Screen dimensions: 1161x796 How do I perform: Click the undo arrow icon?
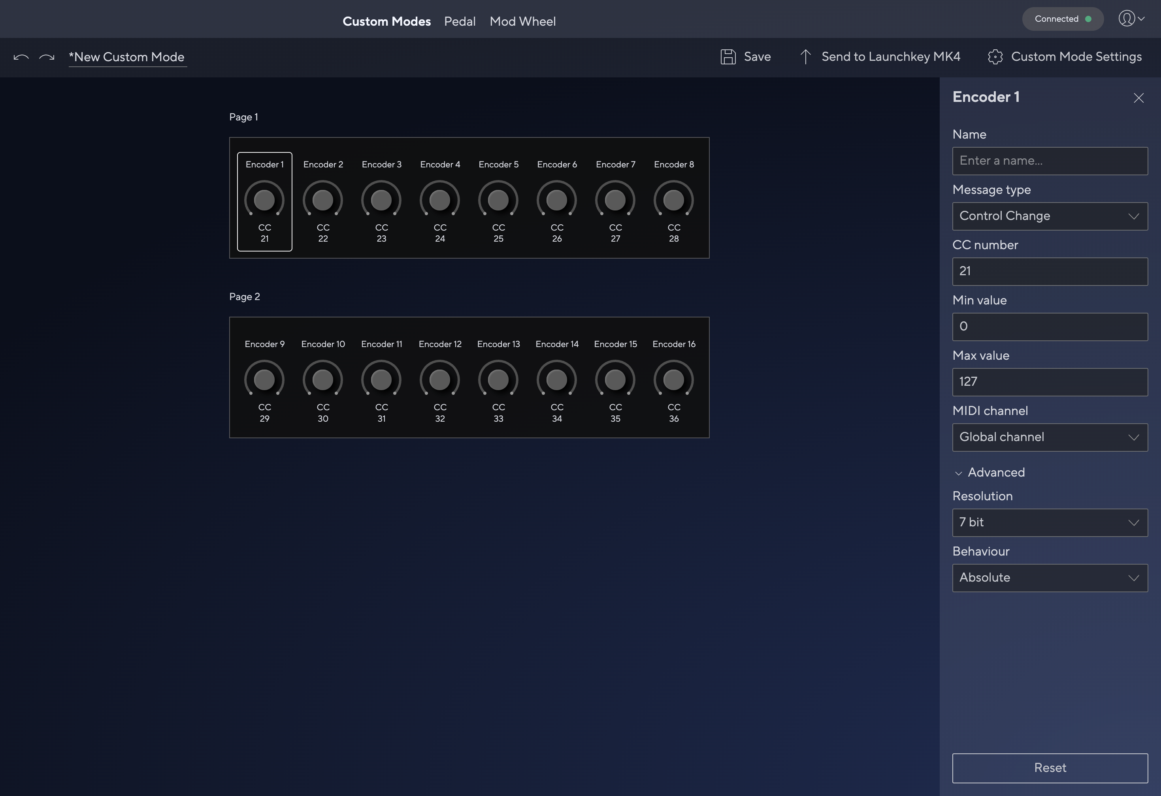[21, 57]
